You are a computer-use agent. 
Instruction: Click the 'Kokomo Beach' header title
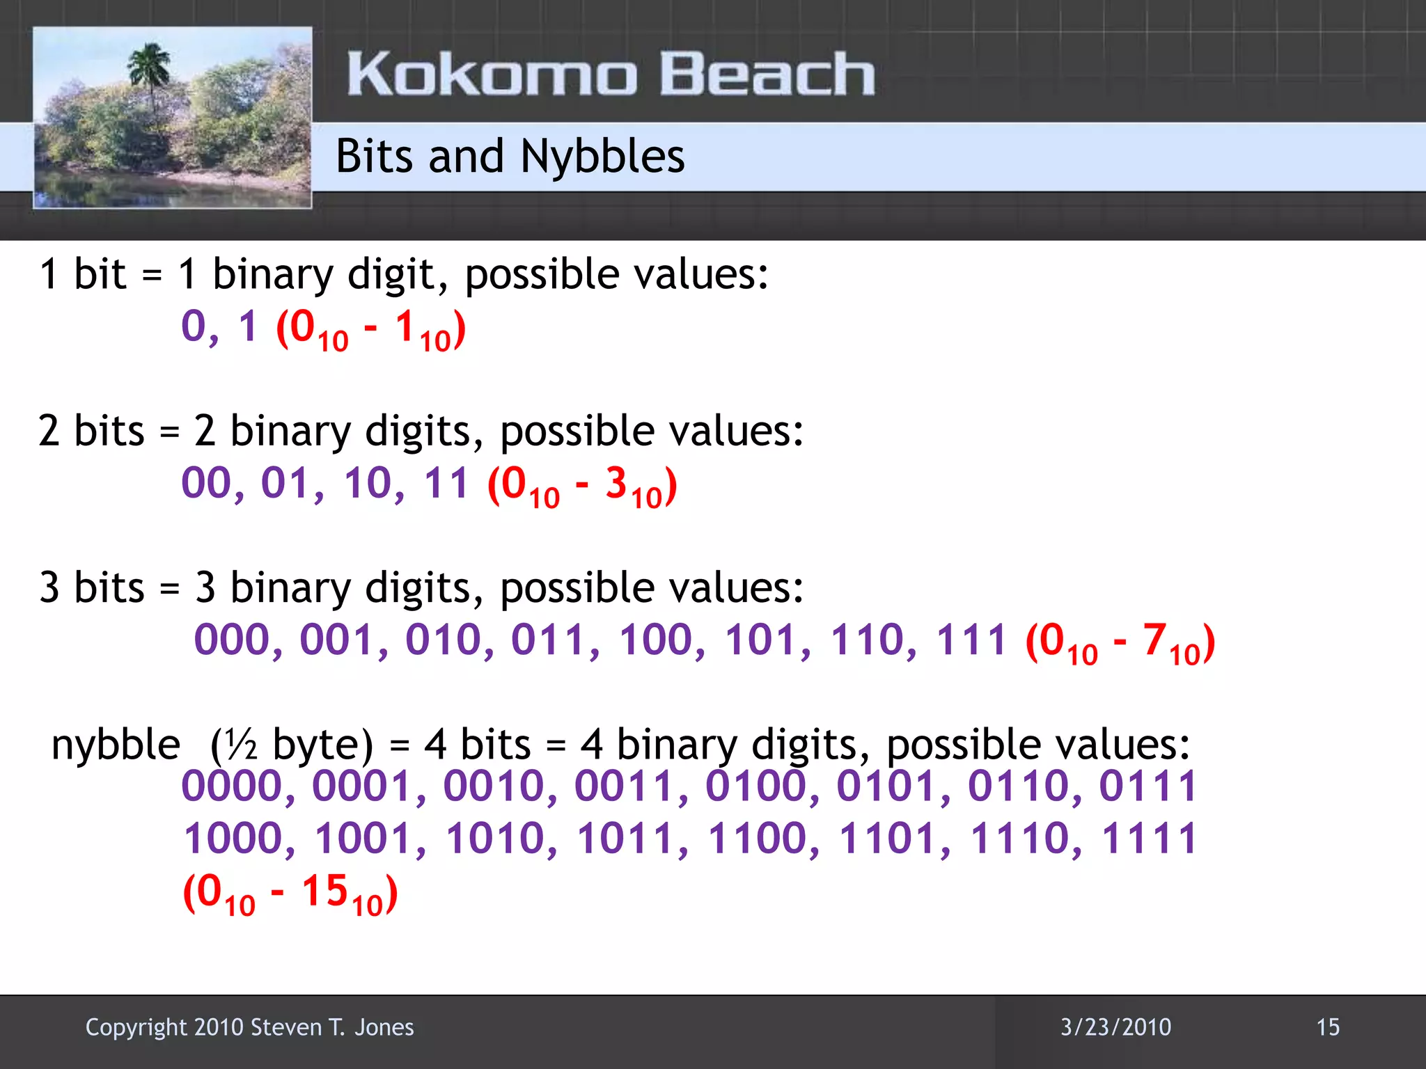(x=611, y=74)
